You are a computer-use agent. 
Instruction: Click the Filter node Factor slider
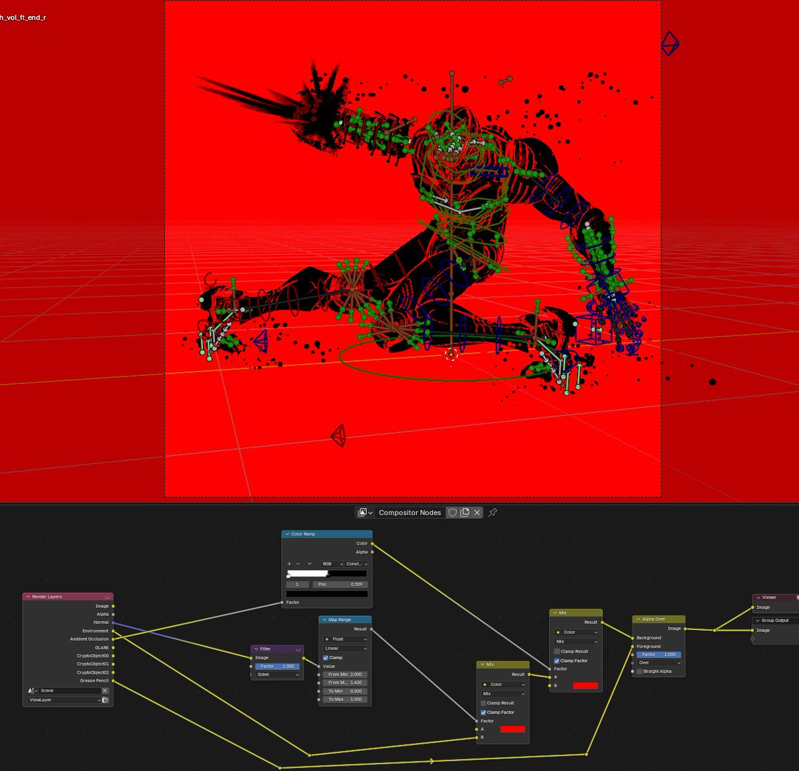pyautogui.click(x=278, y=666)
